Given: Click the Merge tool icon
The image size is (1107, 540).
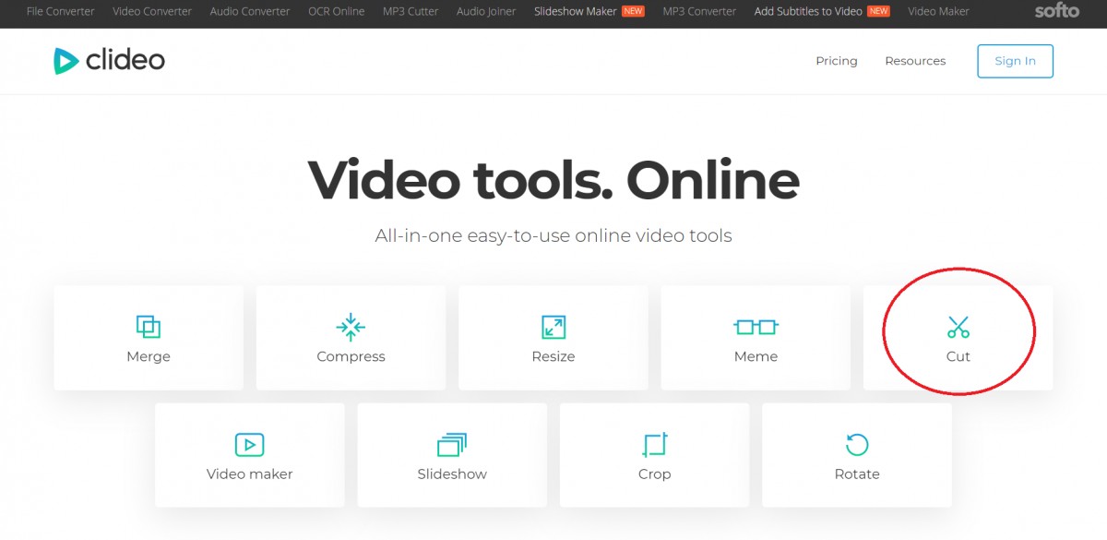Looking at the screenshot, I should pos(149,327).
